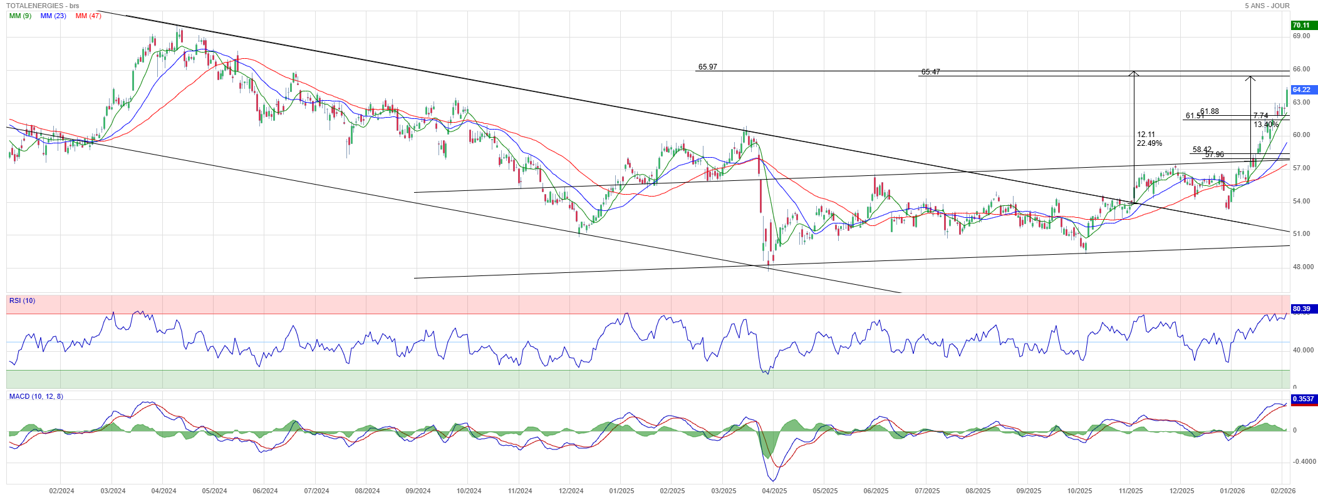Click the blue 64.22 current price tag

tap(1301, 90)
